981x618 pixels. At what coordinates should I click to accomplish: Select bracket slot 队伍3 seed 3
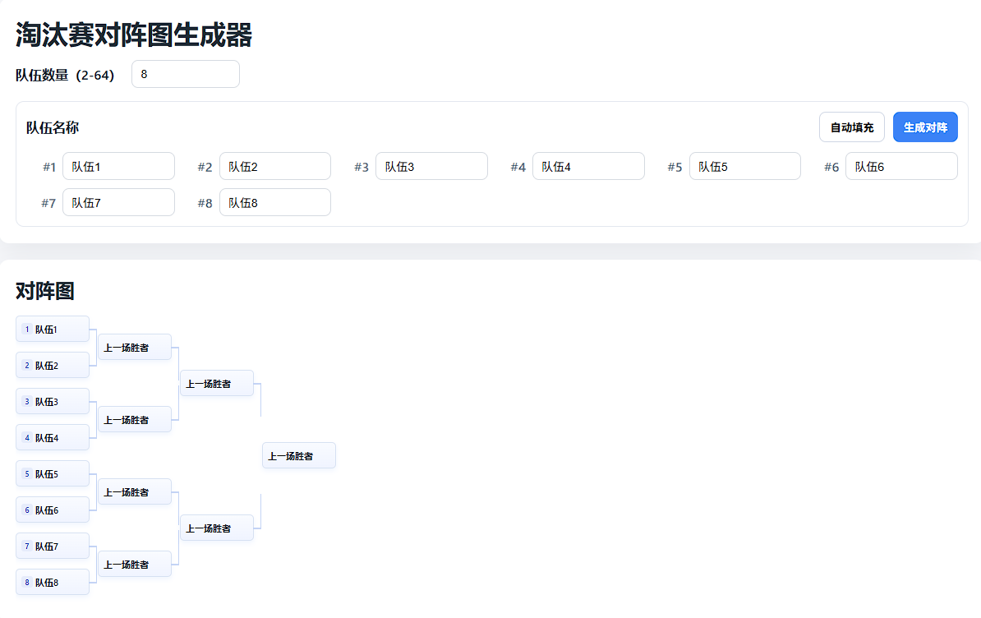[x=53, y=402]
